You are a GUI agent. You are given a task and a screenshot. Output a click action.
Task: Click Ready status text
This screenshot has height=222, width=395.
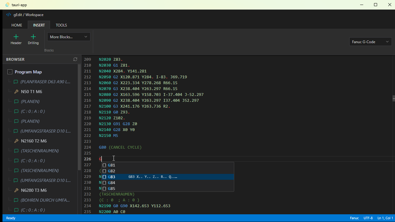[x=11, y=218]
